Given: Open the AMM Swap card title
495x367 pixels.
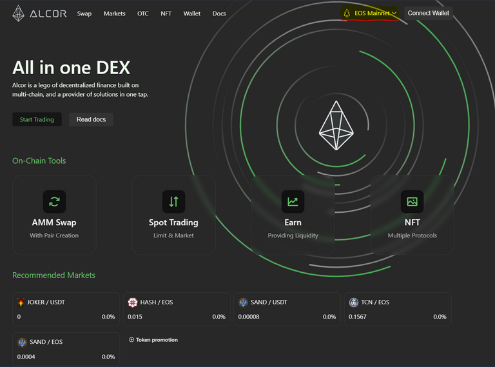Looking at the screenshot, I should [x=54, y=223].
